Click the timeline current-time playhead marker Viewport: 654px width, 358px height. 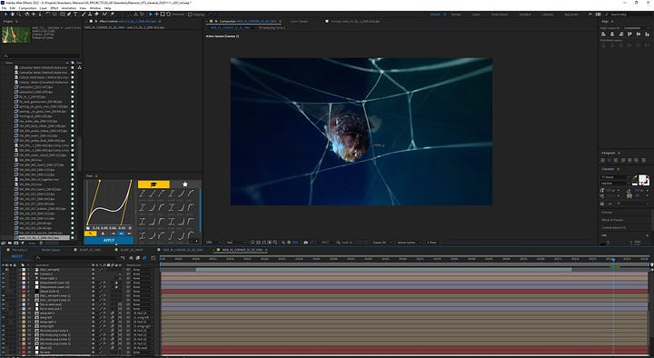tap(613, 260)
